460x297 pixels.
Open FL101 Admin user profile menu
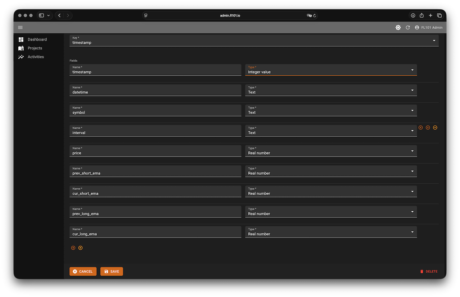click(428, 28)
